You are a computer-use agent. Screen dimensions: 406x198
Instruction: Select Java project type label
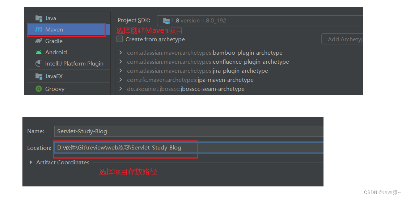(51, 18)
